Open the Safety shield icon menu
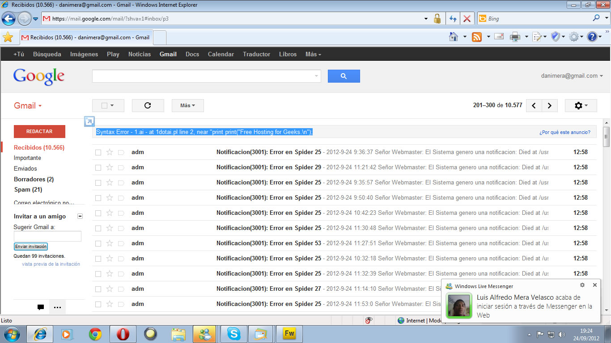This screenshot has width=611, height=343. (x=556, y=37)
